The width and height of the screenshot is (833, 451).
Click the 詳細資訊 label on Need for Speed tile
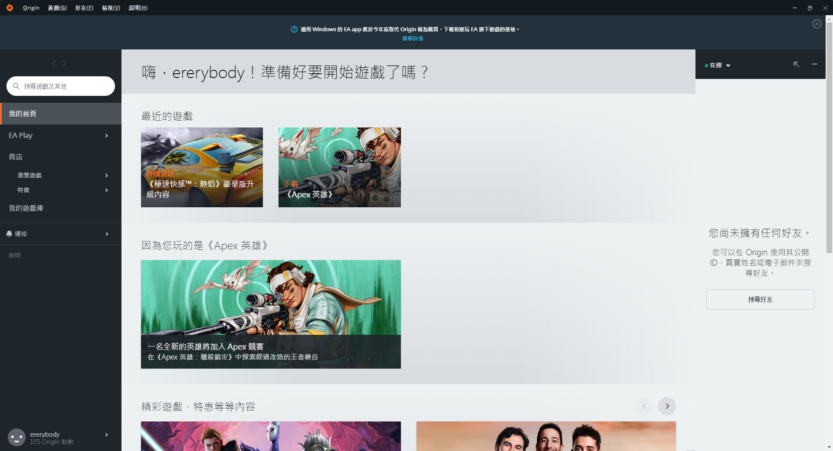point(161,173)
